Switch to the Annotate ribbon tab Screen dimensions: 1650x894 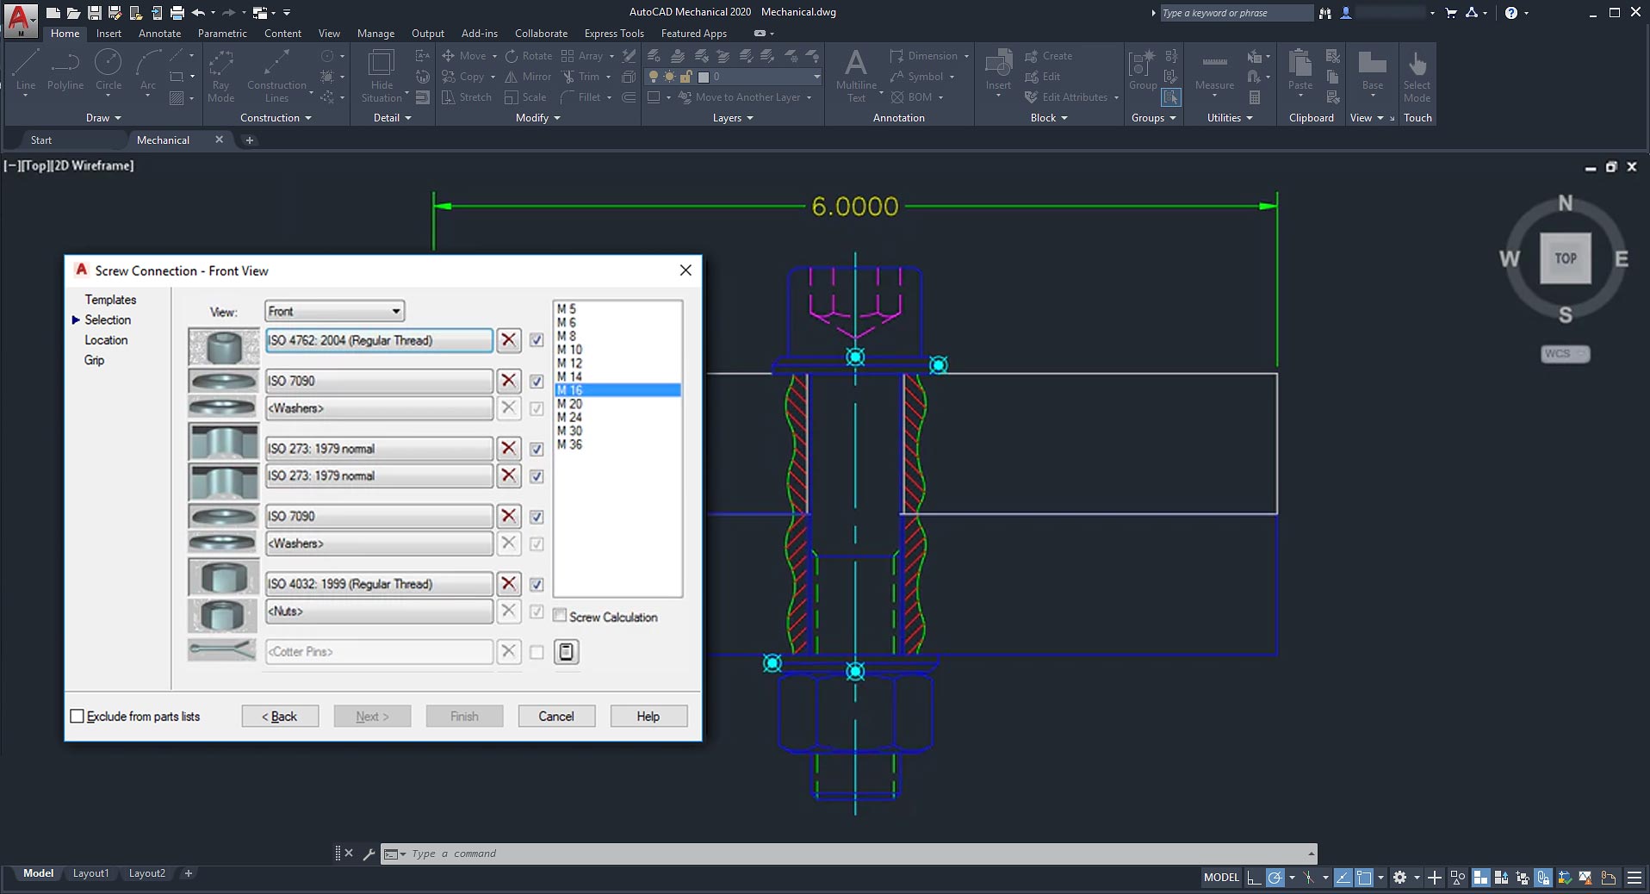click(x=159, y=34)
